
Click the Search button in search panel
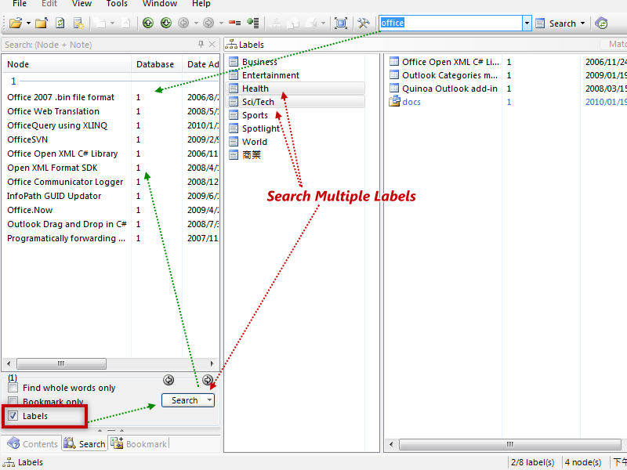click(184, 400)
